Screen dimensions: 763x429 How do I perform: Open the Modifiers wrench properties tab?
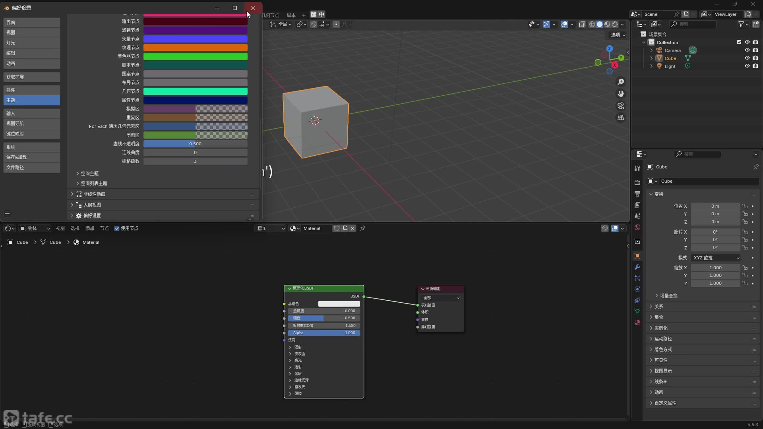pyautogui.click(x=637, y=267)
